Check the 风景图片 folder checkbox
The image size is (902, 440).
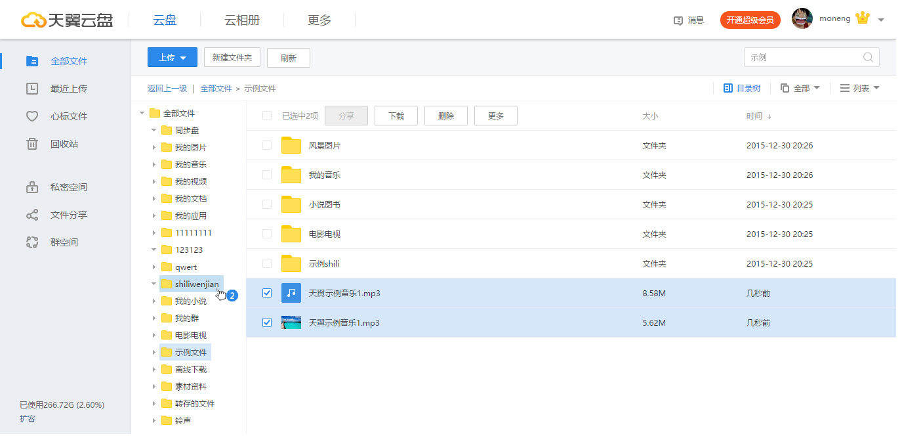click(266, 145)
